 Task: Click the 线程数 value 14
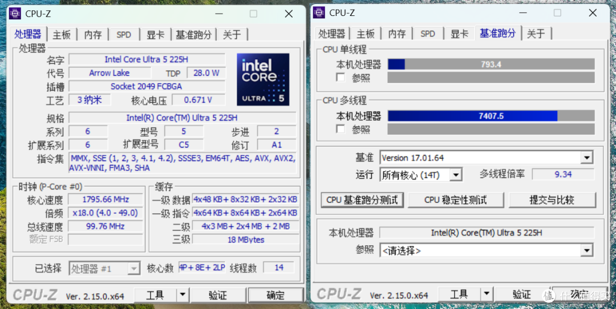point(279,267)
